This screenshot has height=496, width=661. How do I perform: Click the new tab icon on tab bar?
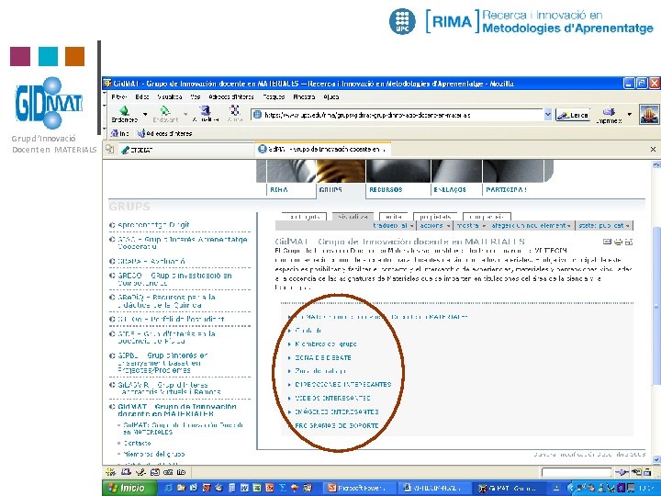pyautogui.click(x=109, y=149)
